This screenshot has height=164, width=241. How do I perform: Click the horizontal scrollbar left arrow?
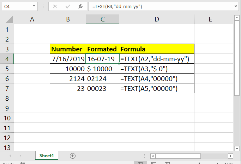tap(153, 156)
